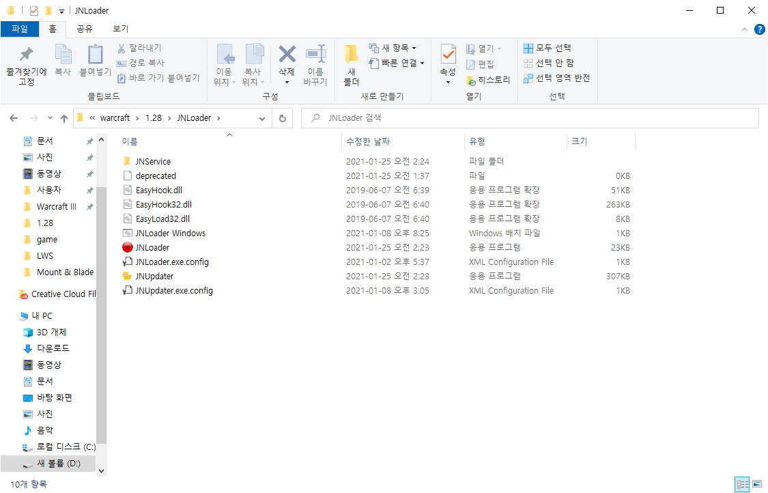Click the warcraft breadcrumb segment
768x493 pixels.
[x=115, y=118]
